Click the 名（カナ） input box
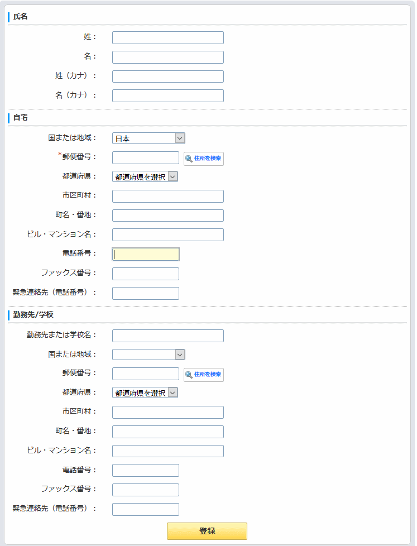The image size is (417, 546). tap(167, 96)
